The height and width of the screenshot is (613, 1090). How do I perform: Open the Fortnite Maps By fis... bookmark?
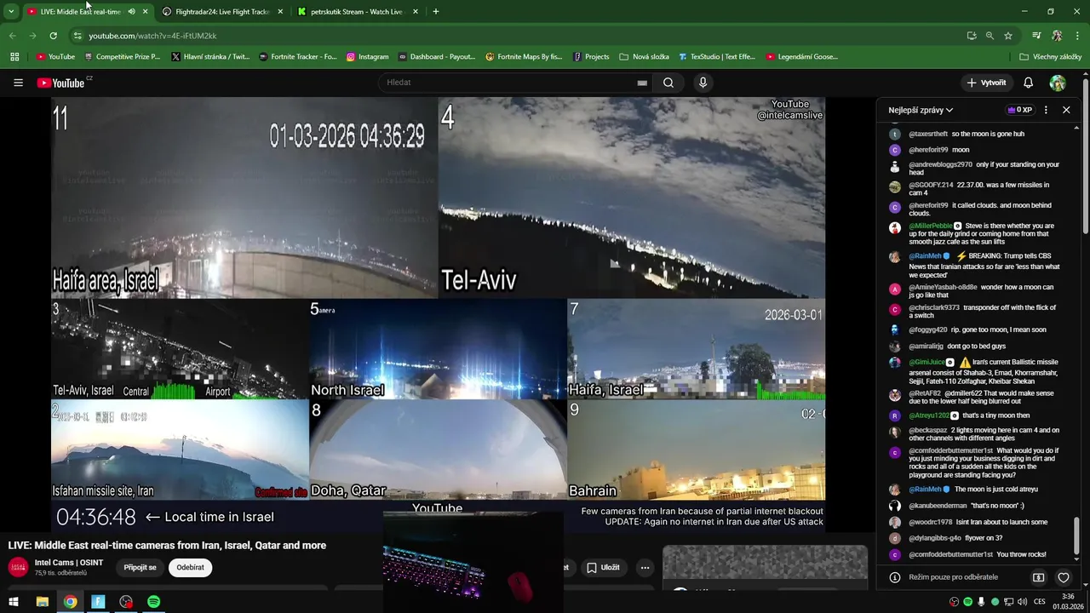(x=524, y=57)
